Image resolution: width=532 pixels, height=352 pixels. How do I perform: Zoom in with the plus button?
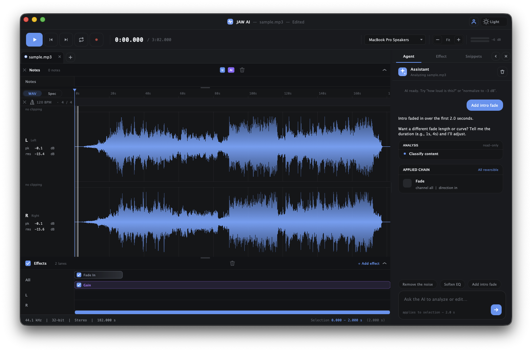(x=459, y=40)
